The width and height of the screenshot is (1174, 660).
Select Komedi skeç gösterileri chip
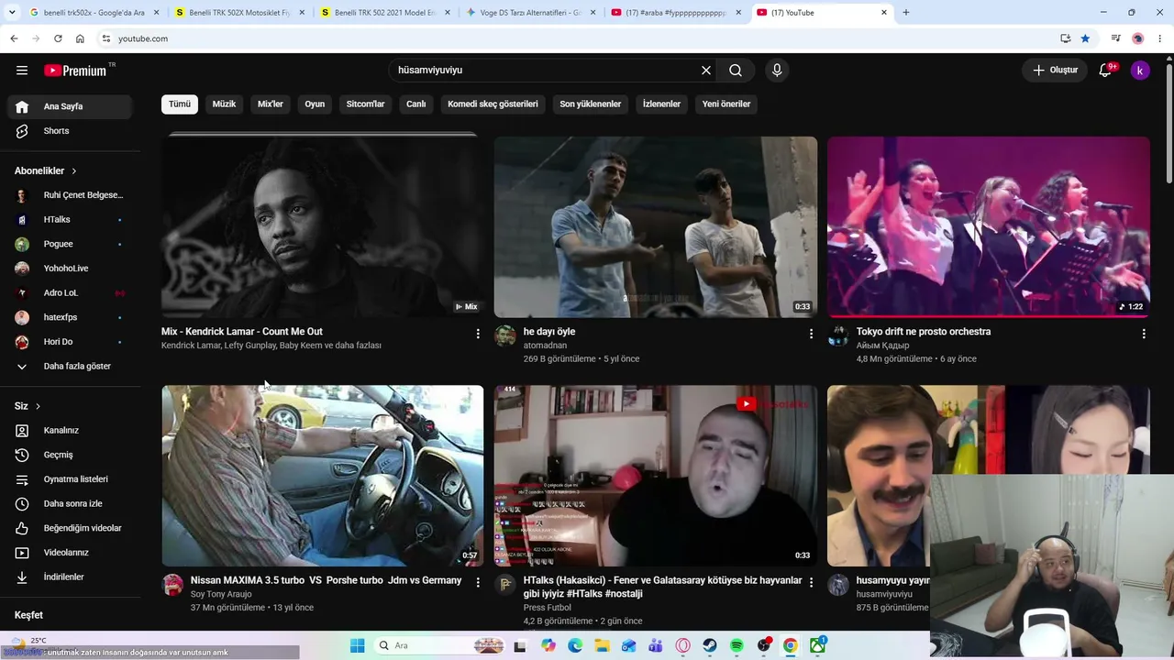click(x=493, y=104)
